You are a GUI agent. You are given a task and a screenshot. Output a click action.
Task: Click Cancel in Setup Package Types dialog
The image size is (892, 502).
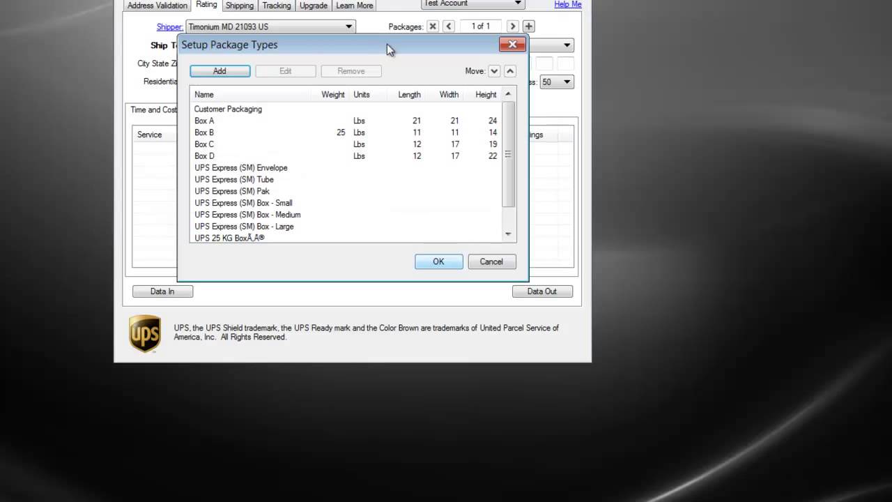pyautogui.click(x=491, y=261)
